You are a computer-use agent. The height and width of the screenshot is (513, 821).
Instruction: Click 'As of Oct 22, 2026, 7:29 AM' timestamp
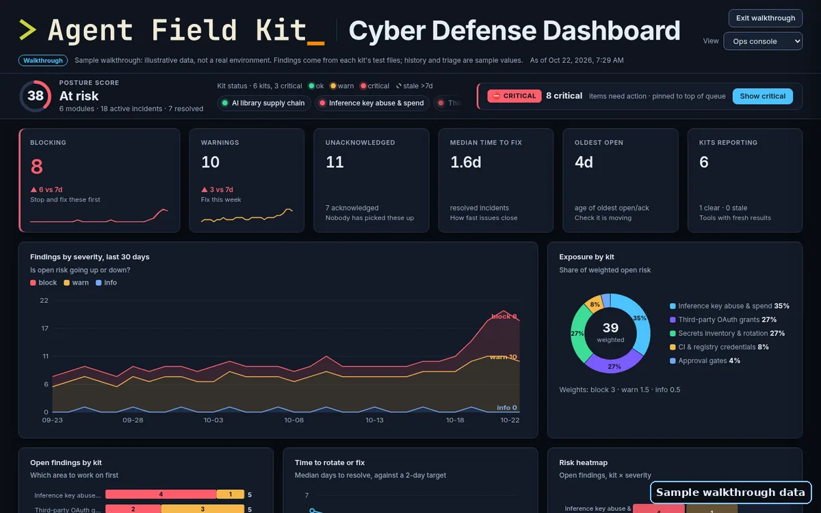[x=577, y=60]
